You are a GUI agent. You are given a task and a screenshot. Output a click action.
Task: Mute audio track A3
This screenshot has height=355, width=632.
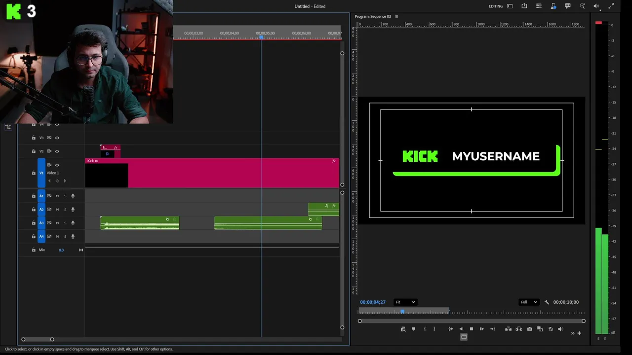coord(57,223)
